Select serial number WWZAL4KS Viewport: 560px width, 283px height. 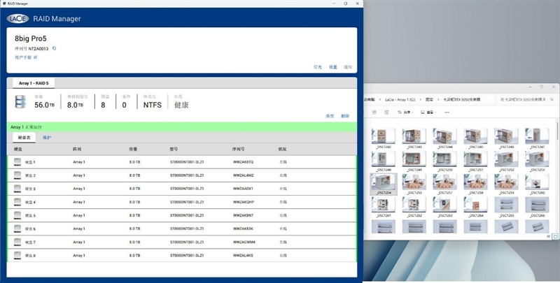pyautogui.click(x=243, y=256)
